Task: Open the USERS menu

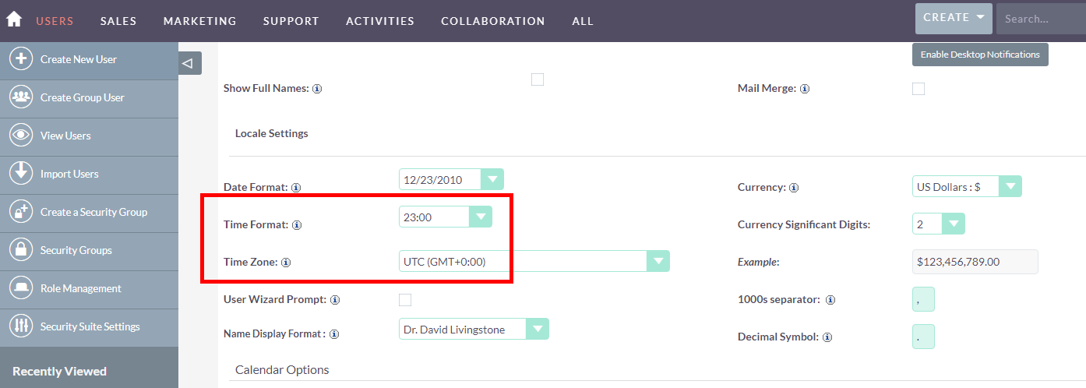Action: pos(55,21)
